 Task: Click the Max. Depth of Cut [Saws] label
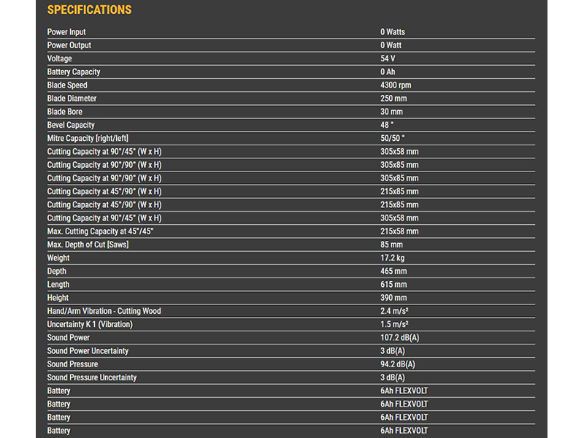[88, 245]
